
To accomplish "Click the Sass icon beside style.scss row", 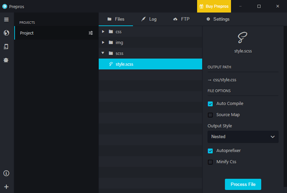I will [x=111, y=64].
